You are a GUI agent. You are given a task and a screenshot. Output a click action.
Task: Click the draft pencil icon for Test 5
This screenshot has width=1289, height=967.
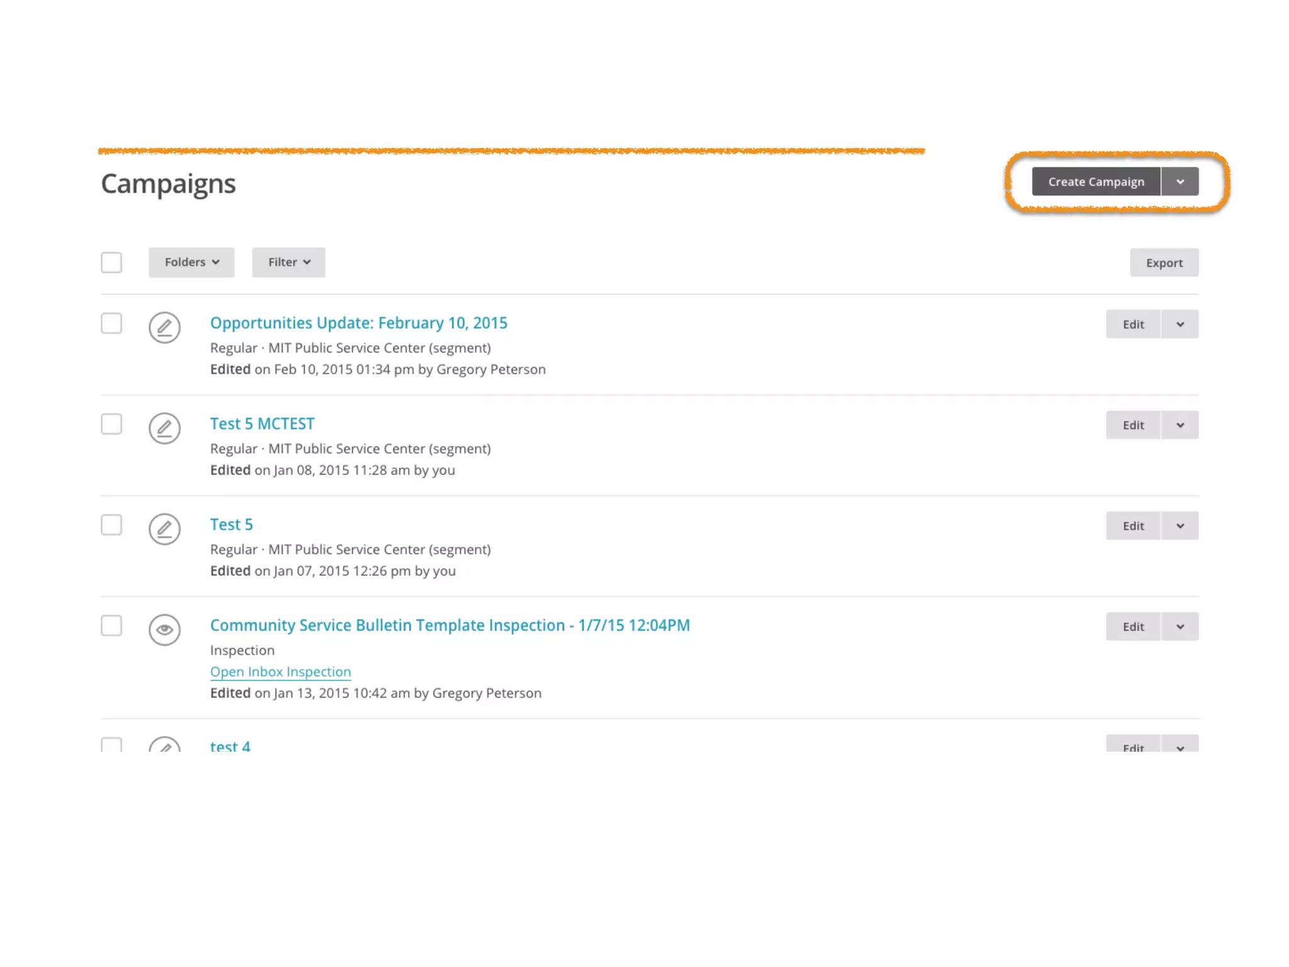click(x=164, y=529)
